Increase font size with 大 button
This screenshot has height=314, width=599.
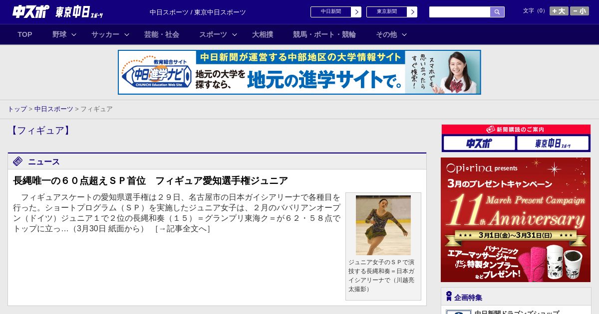pos(559,11)
